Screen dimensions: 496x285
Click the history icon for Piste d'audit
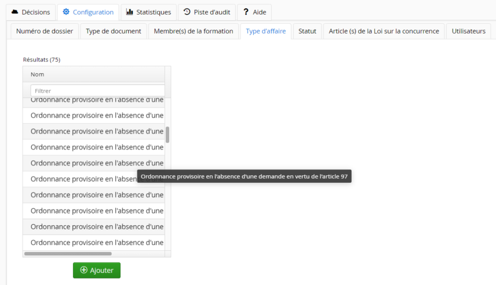[x=187, y=12]
